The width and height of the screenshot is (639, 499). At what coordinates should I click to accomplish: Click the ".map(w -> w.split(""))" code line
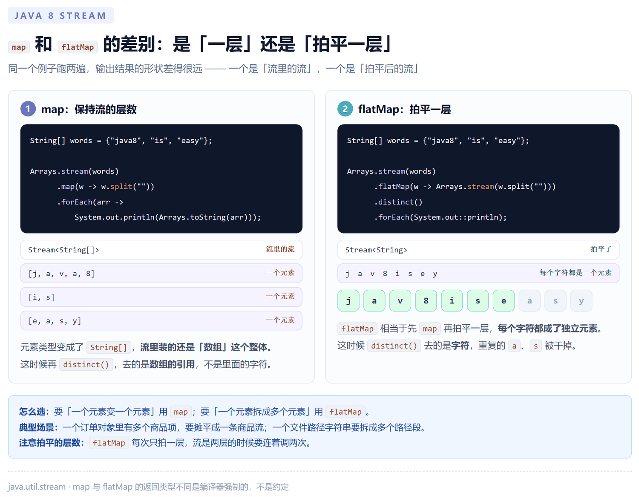coord(106,187)
